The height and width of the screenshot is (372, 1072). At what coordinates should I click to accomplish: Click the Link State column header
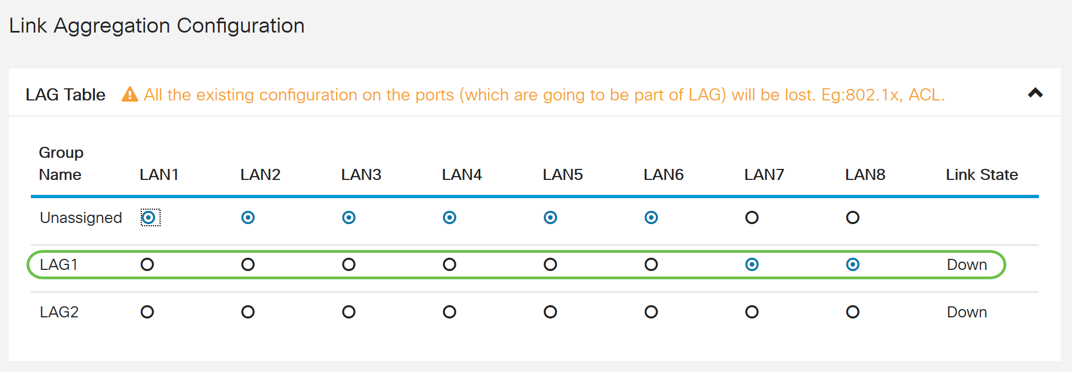click(981, 174)
